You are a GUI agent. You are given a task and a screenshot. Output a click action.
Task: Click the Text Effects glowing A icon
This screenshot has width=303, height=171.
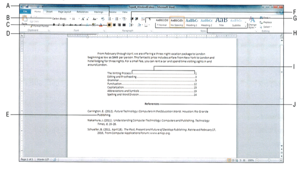[x=87, y=25]
